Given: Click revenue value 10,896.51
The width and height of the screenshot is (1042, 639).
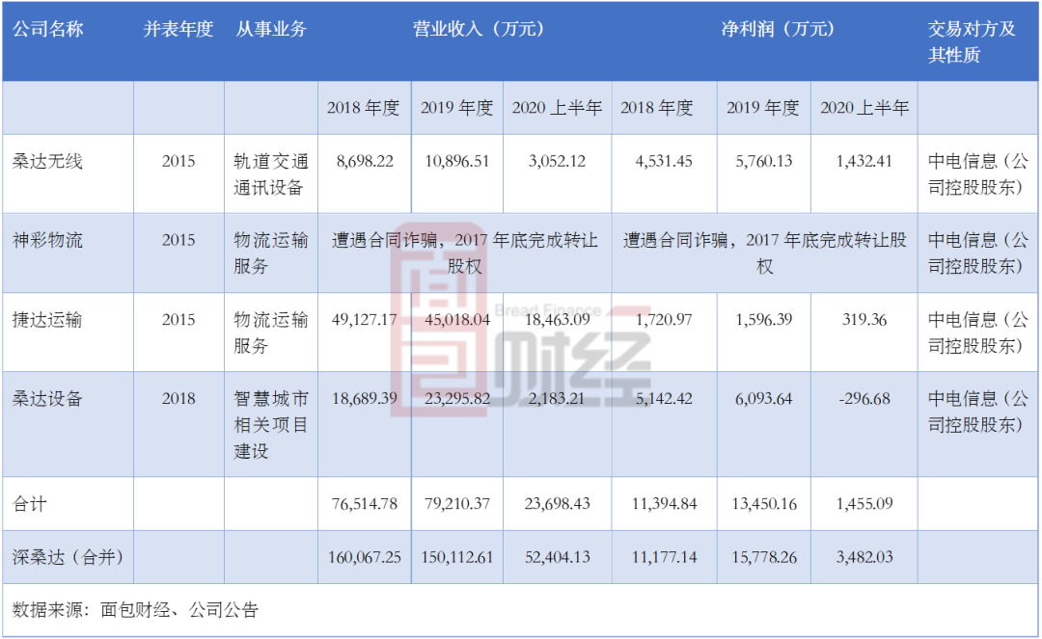Looking at the screenshot, I should click(x=457, y=161).
